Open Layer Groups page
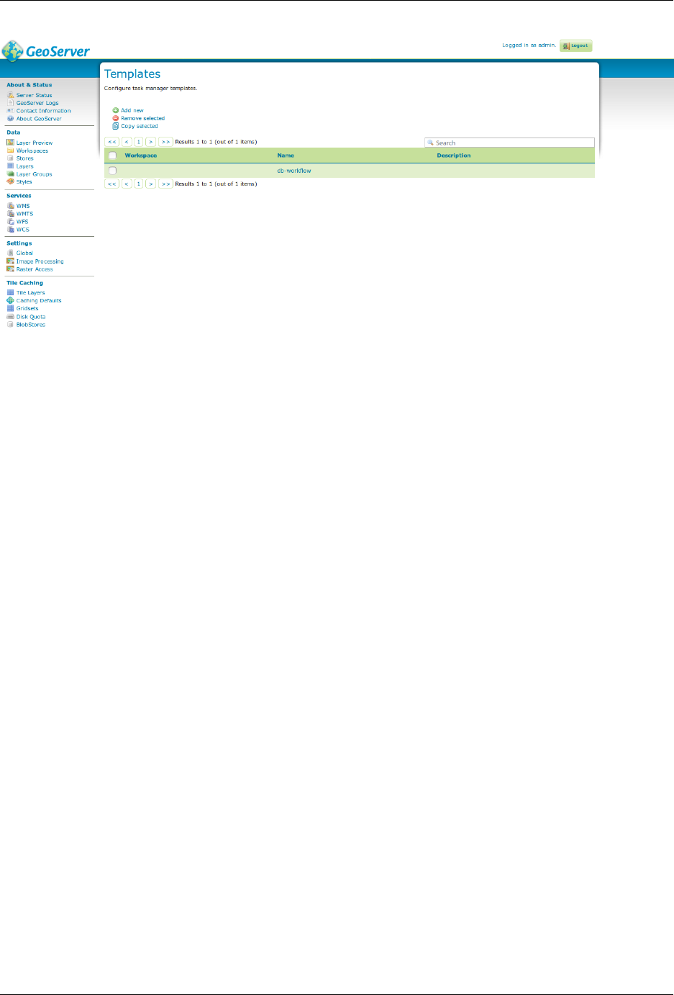Image resolution: width=674 pixels, height=995 pixels. click(x=35, y=174)
